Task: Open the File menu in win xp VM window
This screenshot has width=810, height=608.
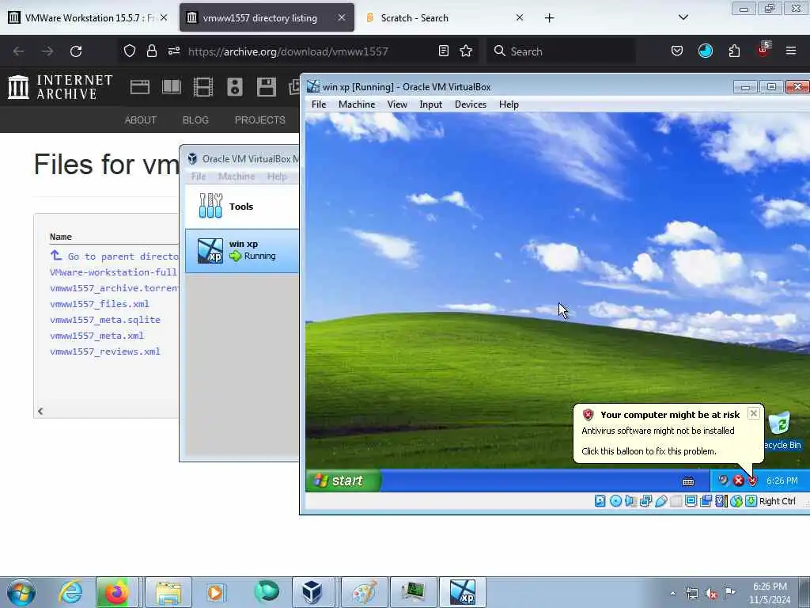Action: point(319,104)
